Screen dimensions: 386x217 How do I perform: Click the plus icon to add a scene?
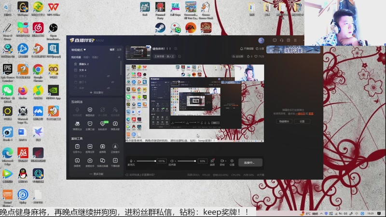tap(119, 57)
